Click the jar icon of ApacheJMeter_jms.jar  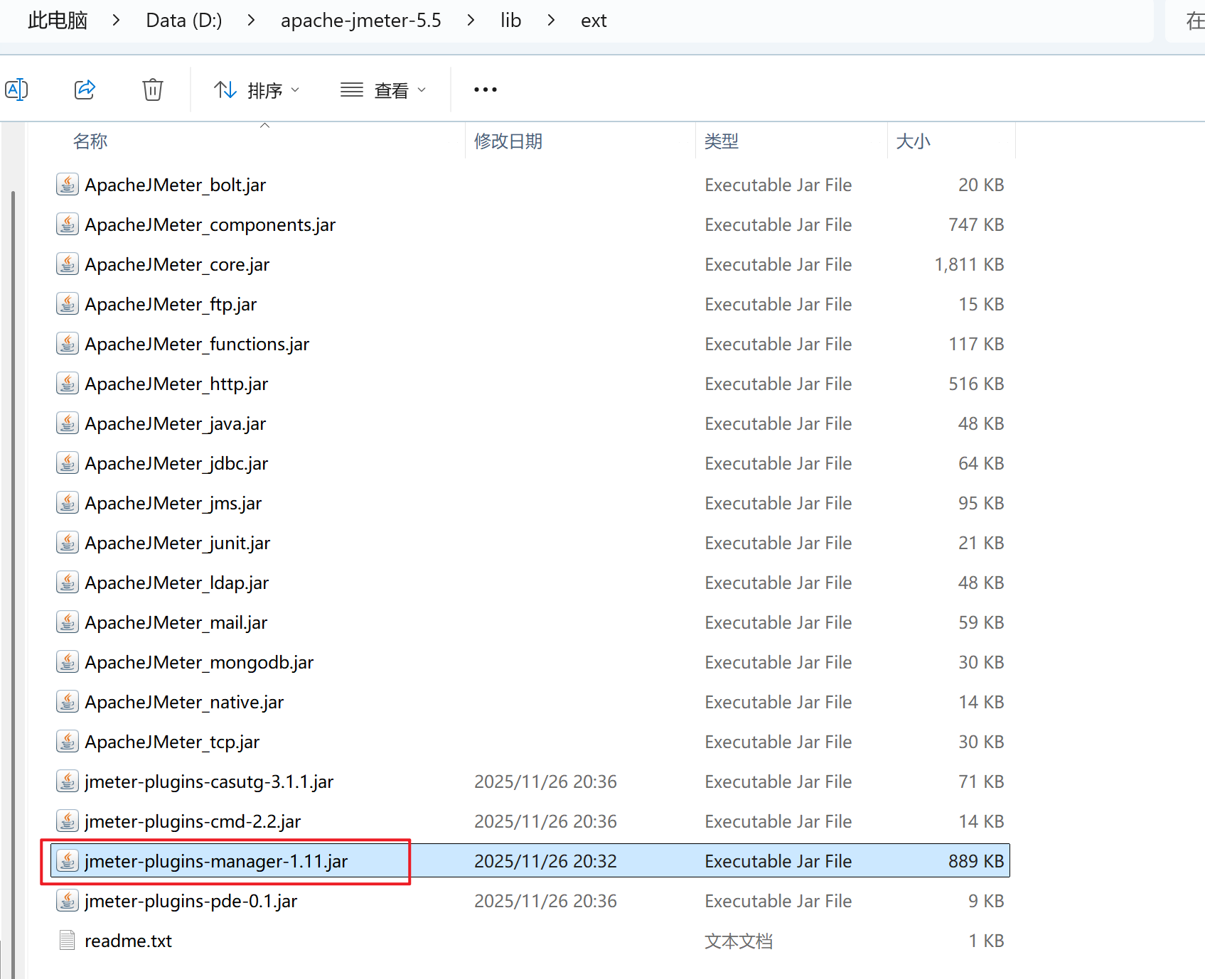68,503
